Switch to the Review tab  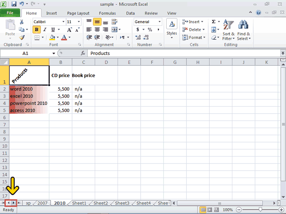tap(151, 13)
